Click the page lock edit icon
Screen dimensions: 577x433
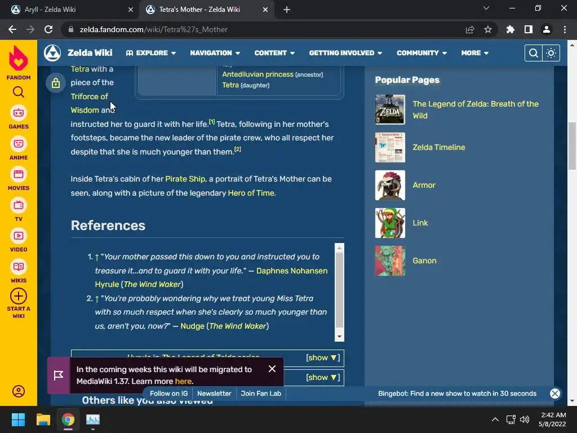56,83
